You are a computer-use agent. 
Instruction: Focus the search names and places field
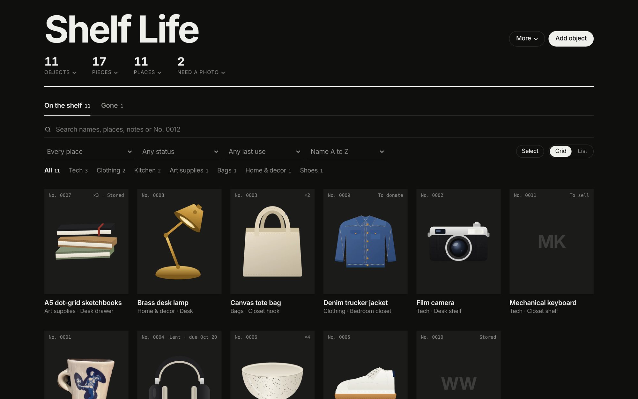(319, 129)
